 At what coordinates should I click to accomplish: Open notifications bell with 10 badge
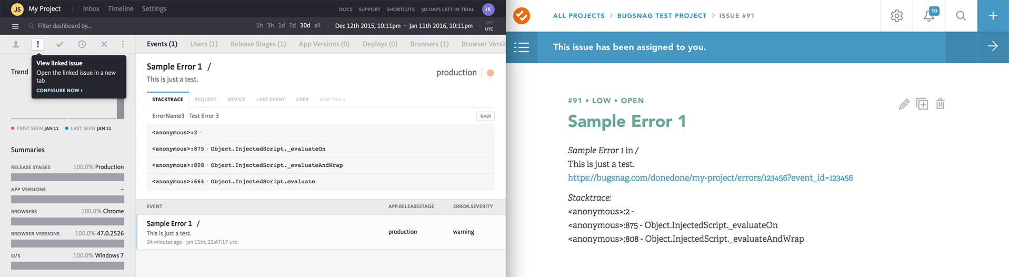[930, 15]
